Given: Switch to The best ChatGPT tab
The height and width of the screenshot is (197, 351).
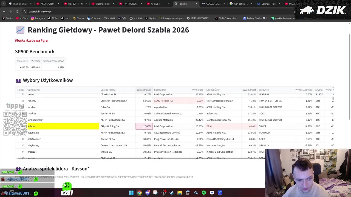Looking at the screenshot, I should 20,4.
